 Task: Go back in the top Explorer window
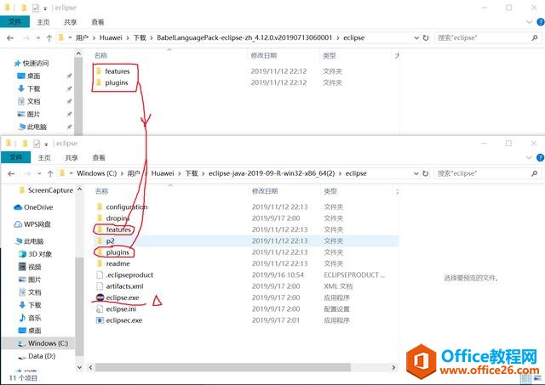(10, 37)
